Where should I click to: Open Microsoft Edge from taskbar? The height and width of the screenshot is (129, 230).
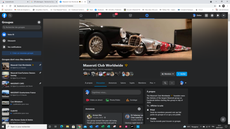(x=62, y=127)
